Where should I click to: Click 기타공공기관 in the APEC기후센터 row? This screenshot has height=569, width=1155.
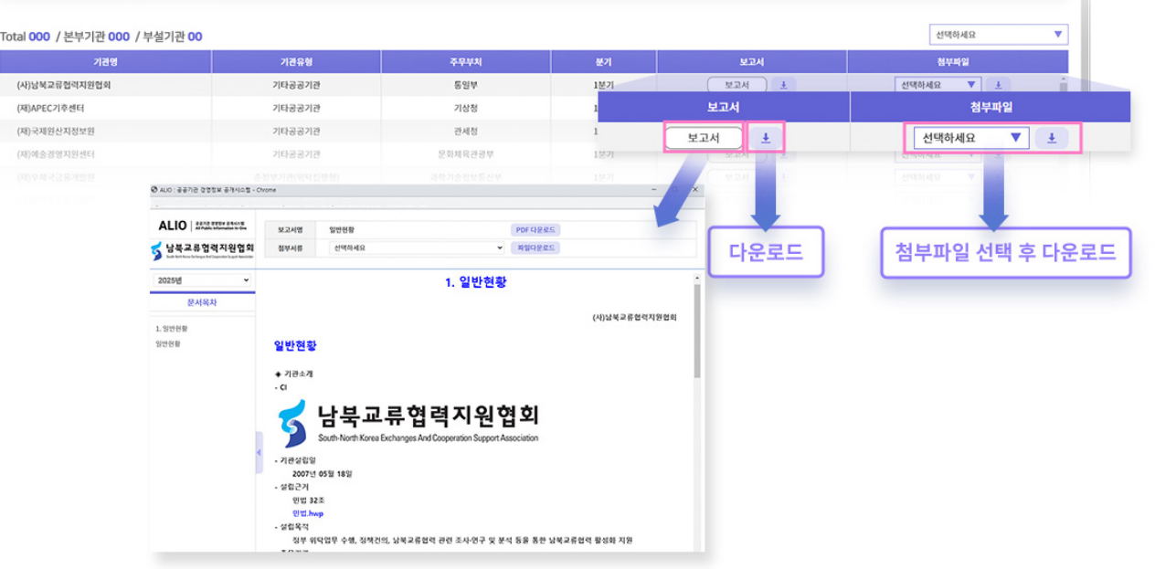tap(297, 108)
